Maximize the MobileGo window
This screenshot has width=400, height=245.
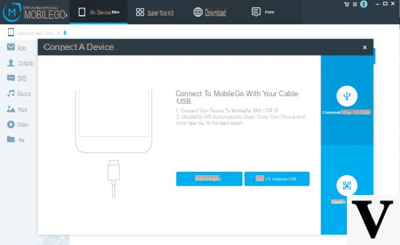click(x=385, y=4)
